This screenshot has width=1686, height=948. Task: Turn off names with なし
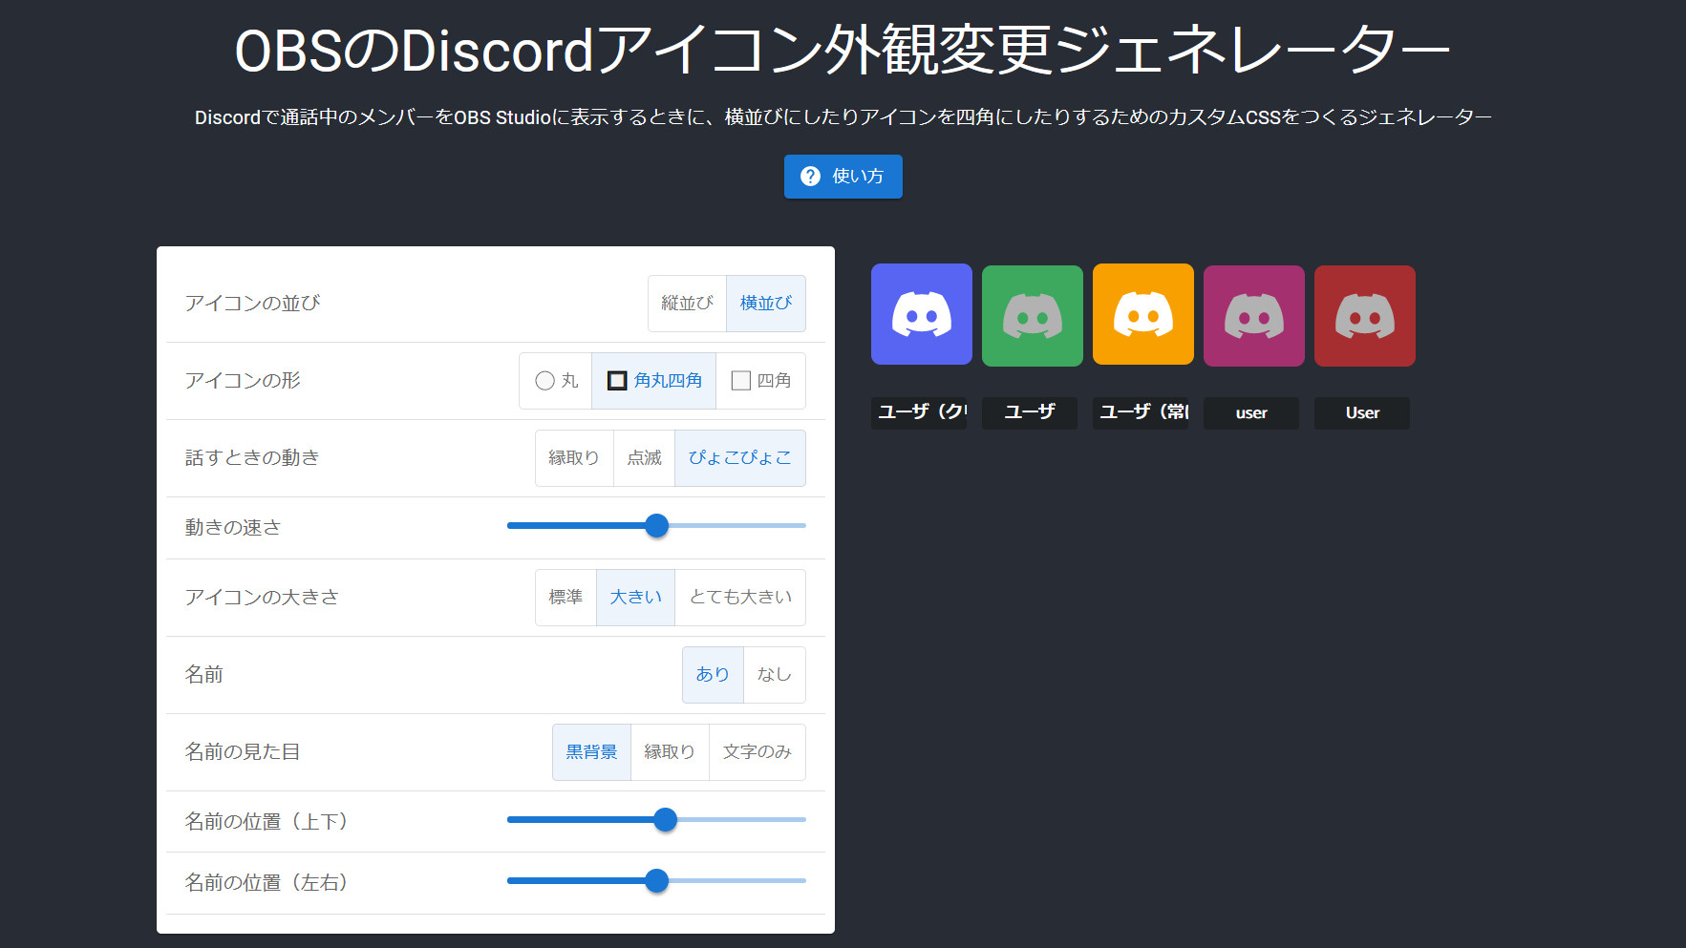[774, 675]
